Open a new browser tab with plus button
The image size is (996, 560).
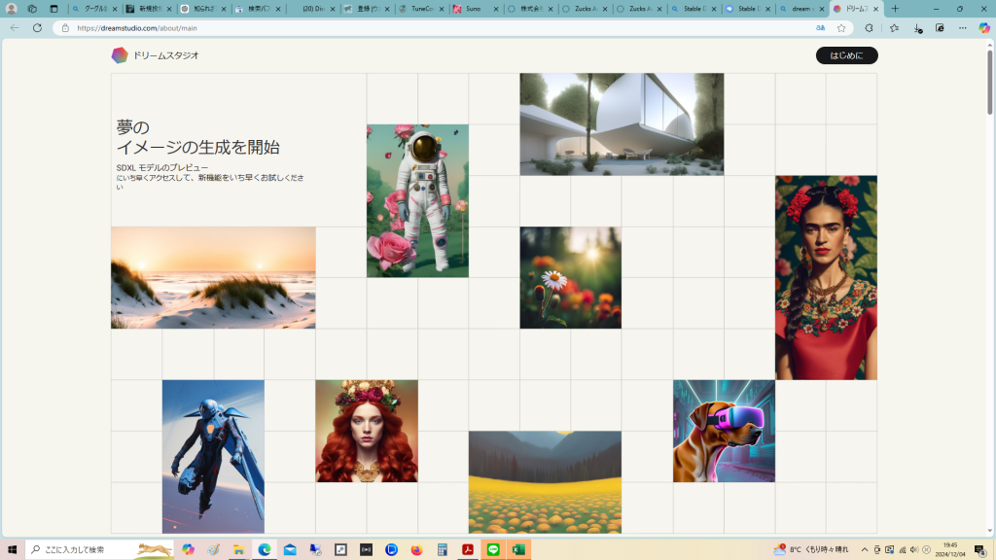pyautogui.click(x=895, y=9)
